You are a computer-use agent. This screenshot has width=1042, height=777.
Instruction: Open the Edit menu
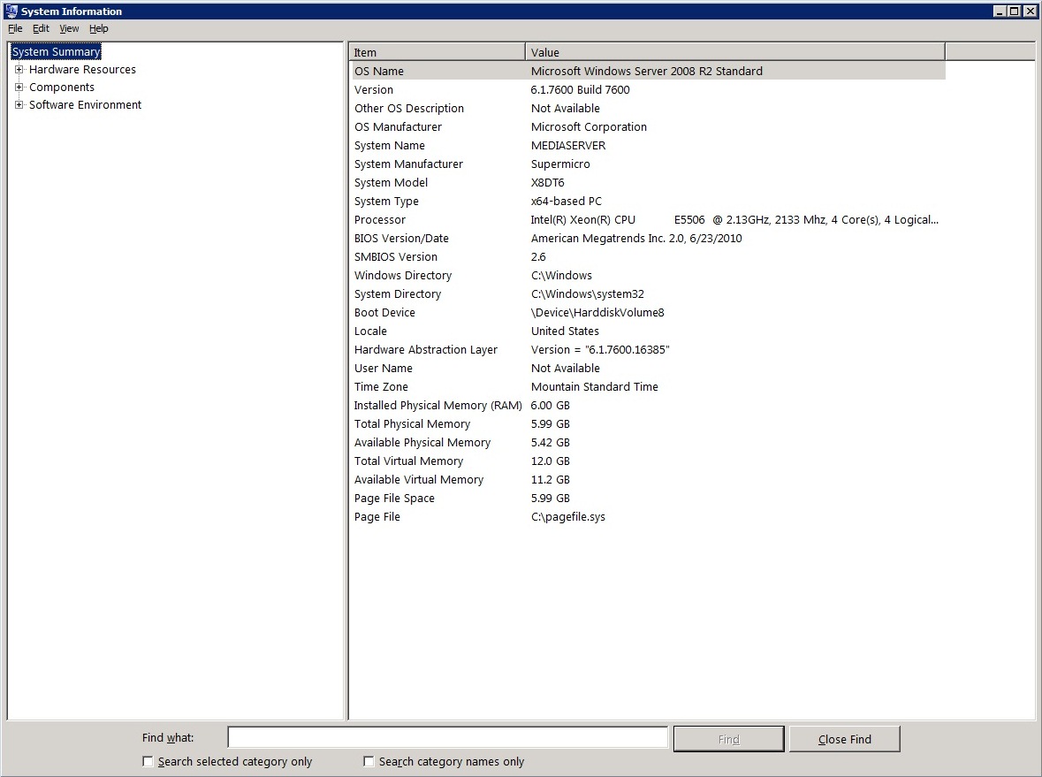point(40,28)
